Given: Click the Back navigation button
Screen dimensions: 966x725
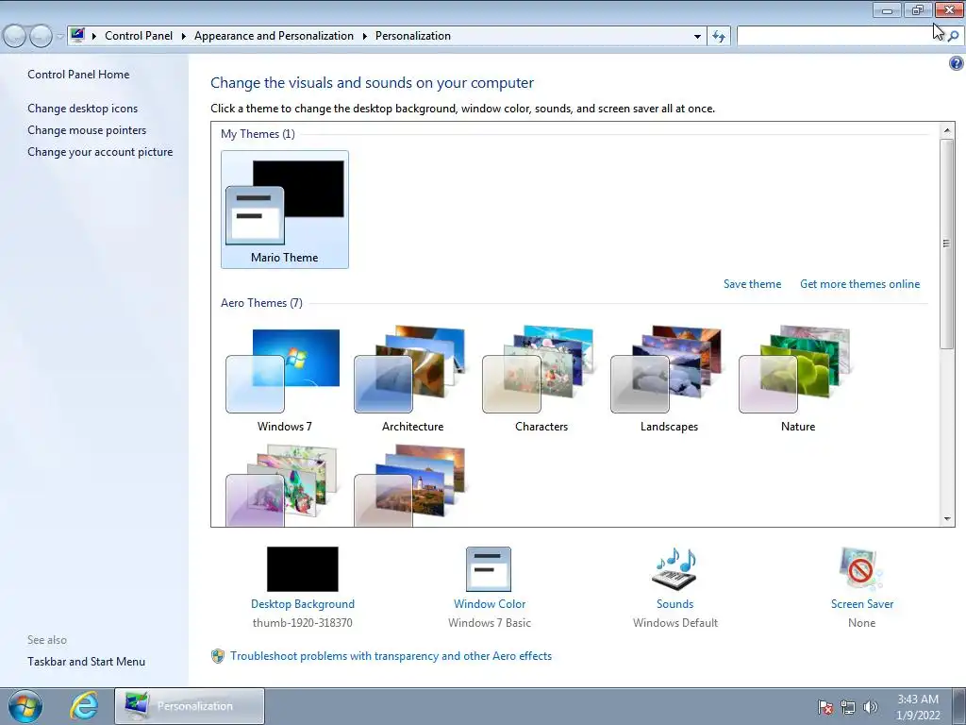Looking at the screenshot, I should (x=15, y=37).
